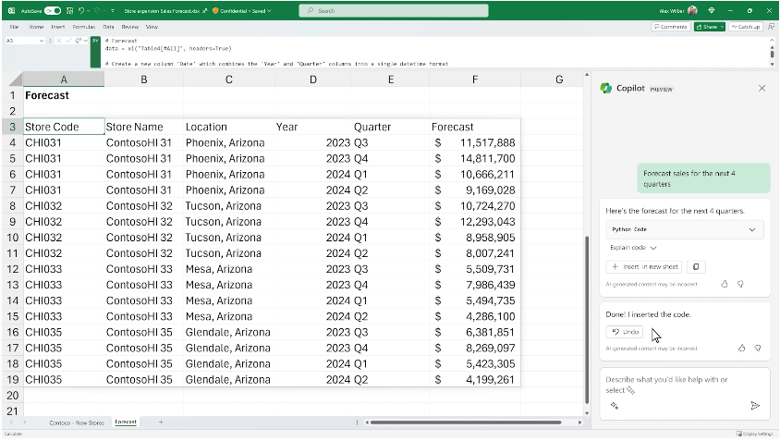Click the Copilot logo icon

(606, 89)
